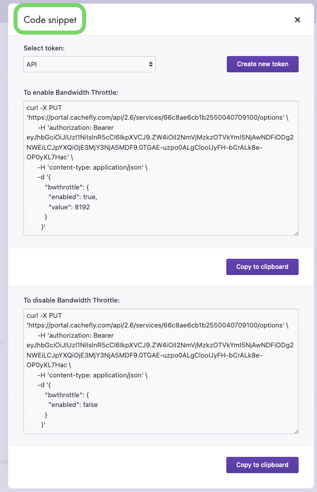The width and height of the screenshot is (317, 492).
Task: Click the "Select token:" label
Action: [44, 48]
